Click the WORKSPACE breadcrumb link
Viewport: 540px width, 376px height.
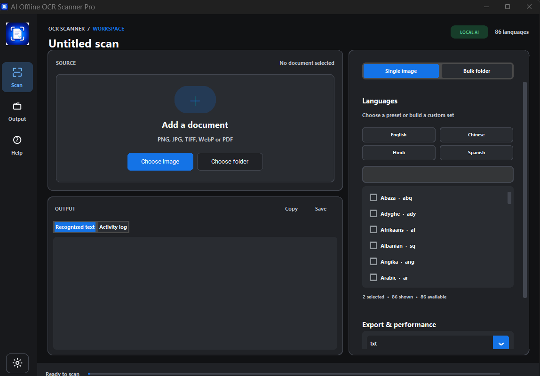click(x=108, y=29)
